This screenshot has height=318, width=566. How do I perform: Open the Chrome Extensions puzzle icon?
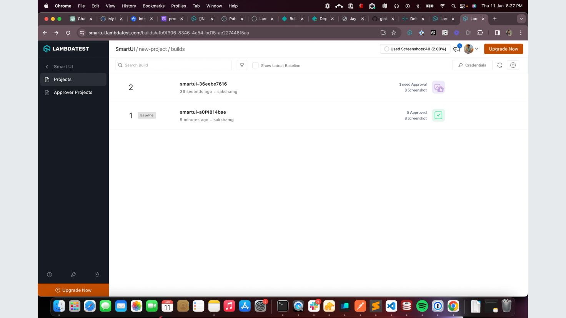(480, 33)
